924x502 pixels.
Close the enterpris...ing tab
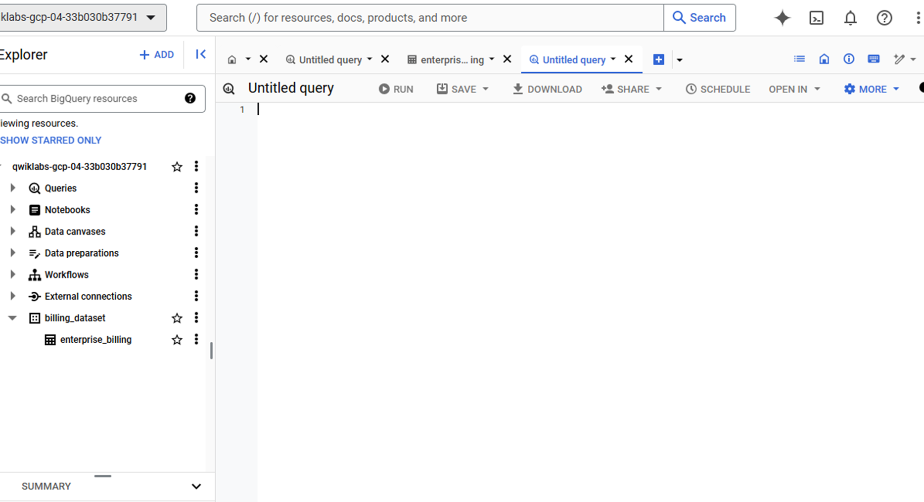507,59
